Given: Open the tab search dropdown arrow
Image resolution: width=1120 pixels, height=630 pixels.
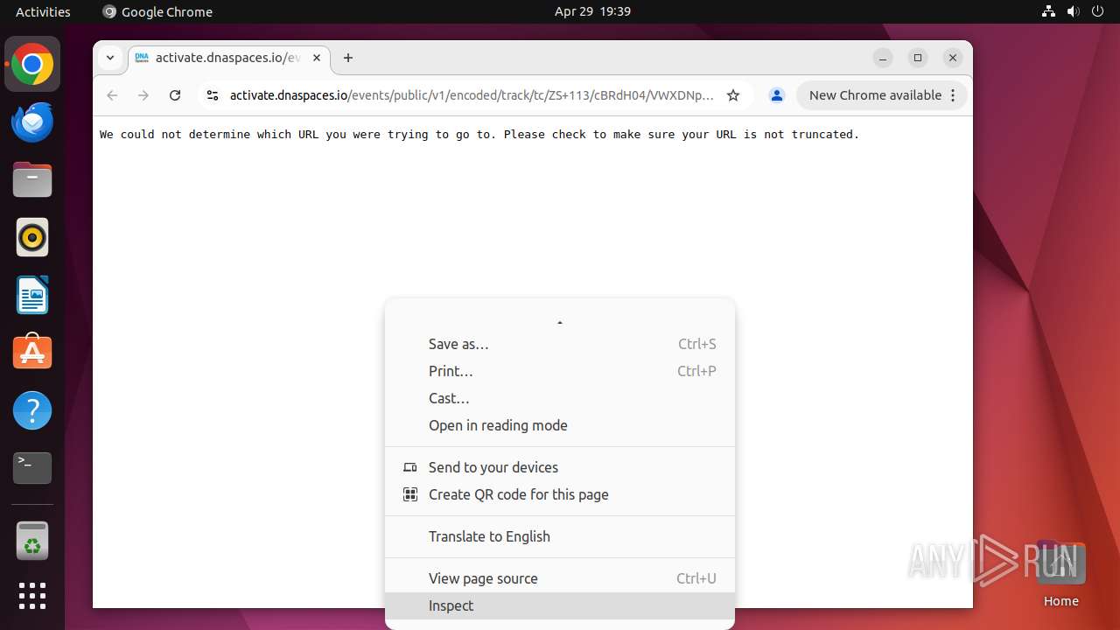Looking at the screenshot, I should [x=110, y=58].
